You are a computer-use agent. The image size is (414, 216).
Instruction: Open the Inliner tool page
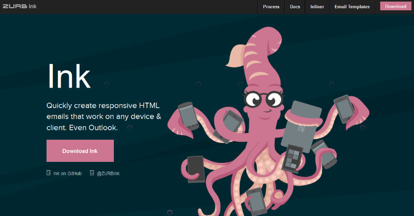[317, 7]
